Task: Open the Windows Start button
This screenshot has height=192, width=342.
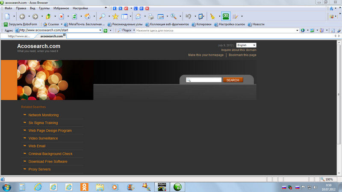Action: click(x=6, y=187)
